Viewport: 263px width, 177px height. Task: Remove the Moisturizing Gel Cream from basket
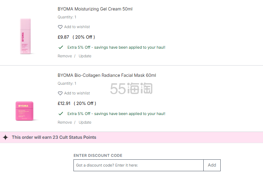[x=65, y=56]
